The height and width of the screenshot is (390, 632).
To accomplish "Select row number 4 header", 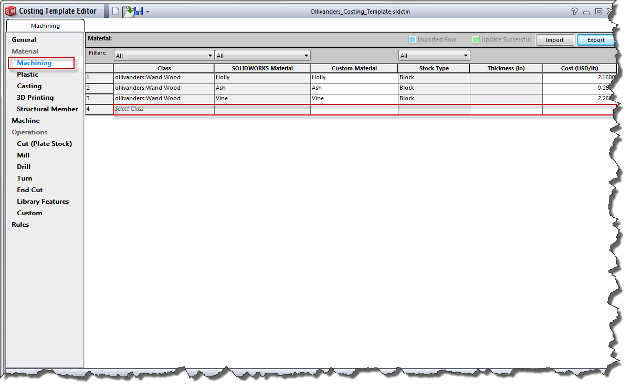I will [x=99, y=109].
